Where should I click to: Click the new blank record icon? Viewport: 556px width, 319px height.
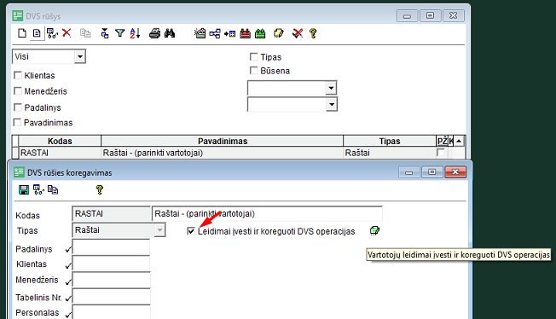tap(22, 33)
